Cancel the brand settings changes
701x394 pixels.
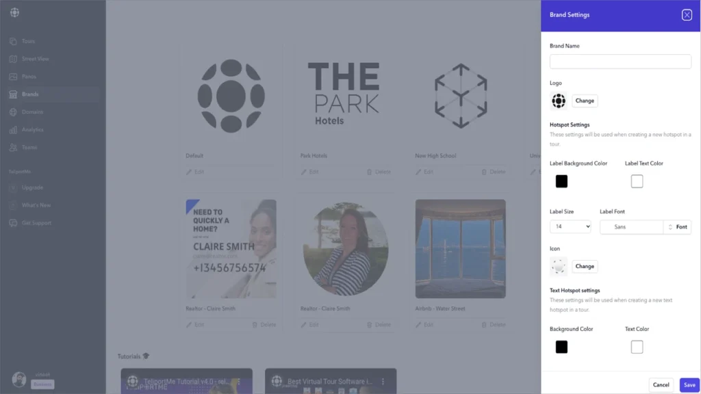661,384
